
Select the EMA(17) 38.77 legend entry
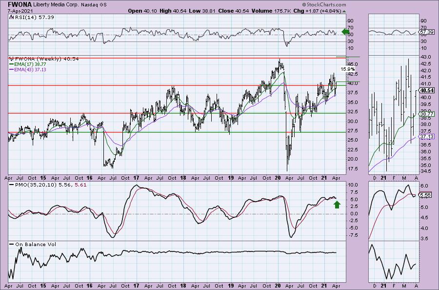tap(30, 64)
